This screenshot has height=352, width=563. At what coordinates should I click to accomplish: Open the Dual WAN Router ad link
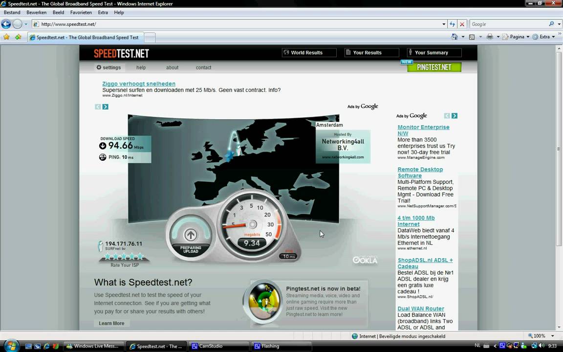pyautogui.click(x=421, y=308)
